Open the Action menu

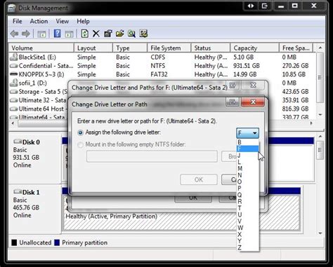pyautogui.click(x=39, y=21)
